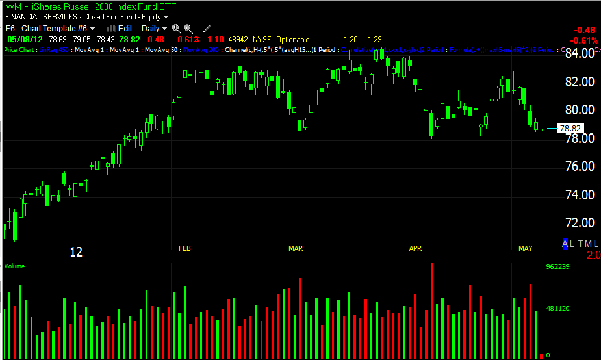Click -0.48 beside 78.82 in quote row
The height and width of the screenshot is (360, 601).
click(x=154, y=40)
